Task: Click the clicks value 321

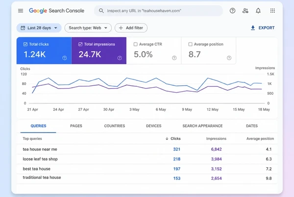Action: coord(176,149)
